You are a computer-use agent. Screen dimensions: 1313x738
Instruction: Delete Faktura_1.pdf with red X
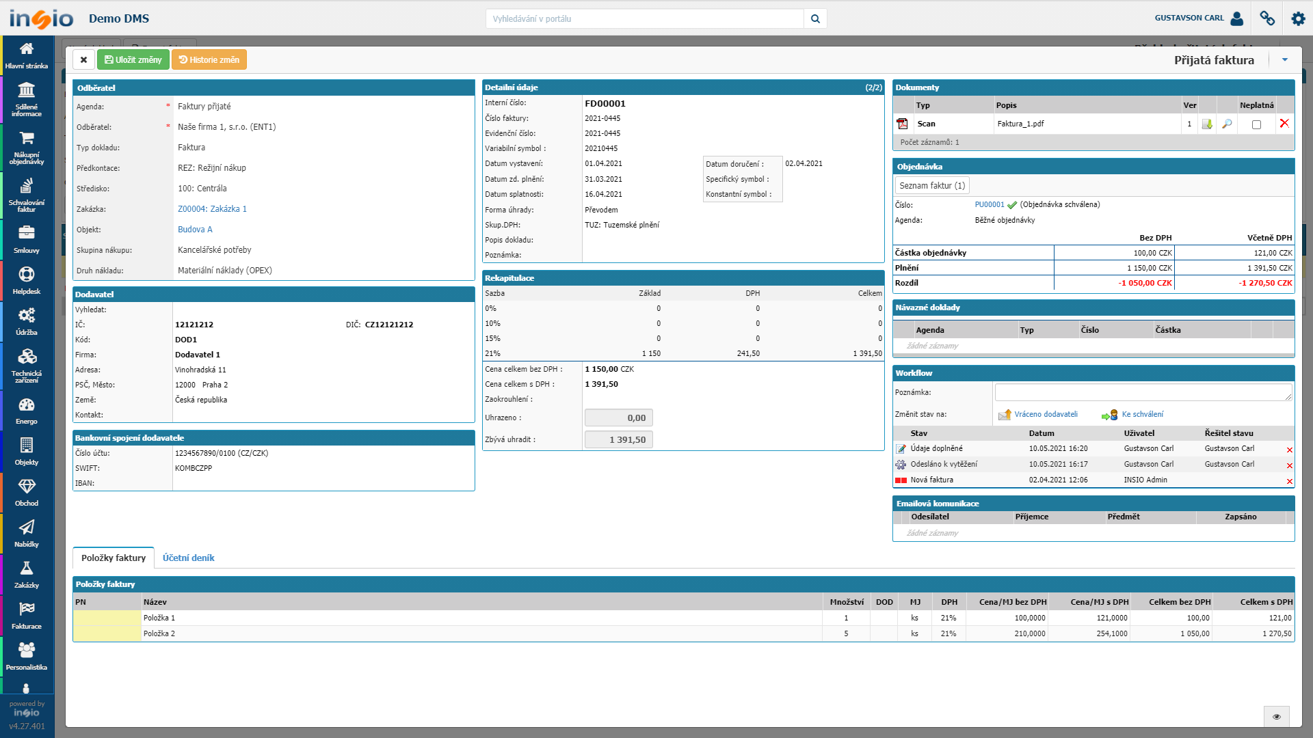click(1284, 123)
